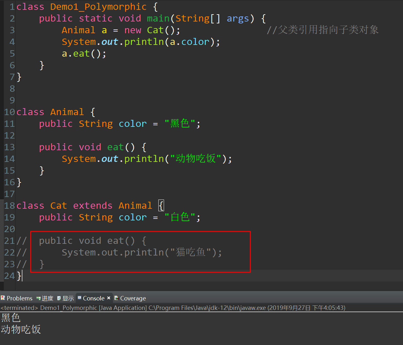Click console output line 动物吃饭
The height and width of the screenshot is (345, 403).
[x=21, y=330]
